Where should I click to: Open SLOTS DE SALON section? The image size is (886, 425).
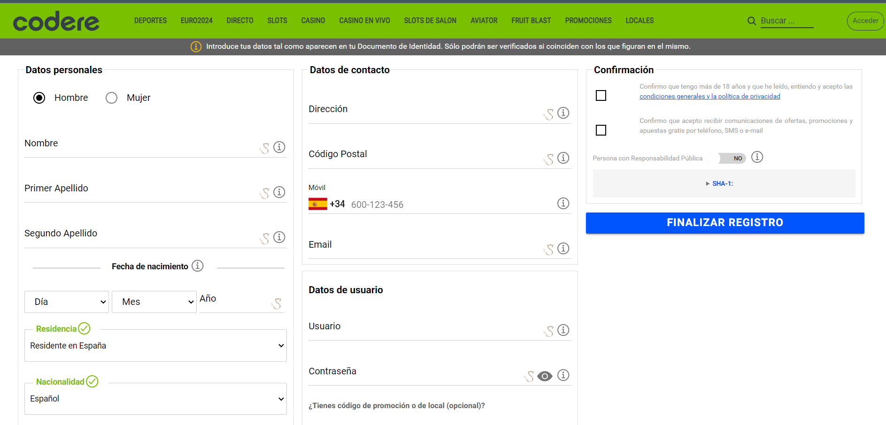(430, 21)
